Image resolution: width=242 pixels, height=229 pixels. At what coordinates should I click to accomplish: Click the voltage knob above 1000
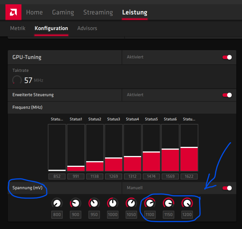point(113,203)
